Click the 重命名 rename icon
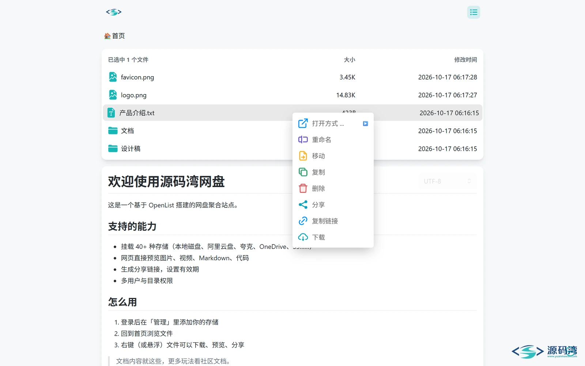The width and height of the screenshot is (585, 366). tap(303, 139)
